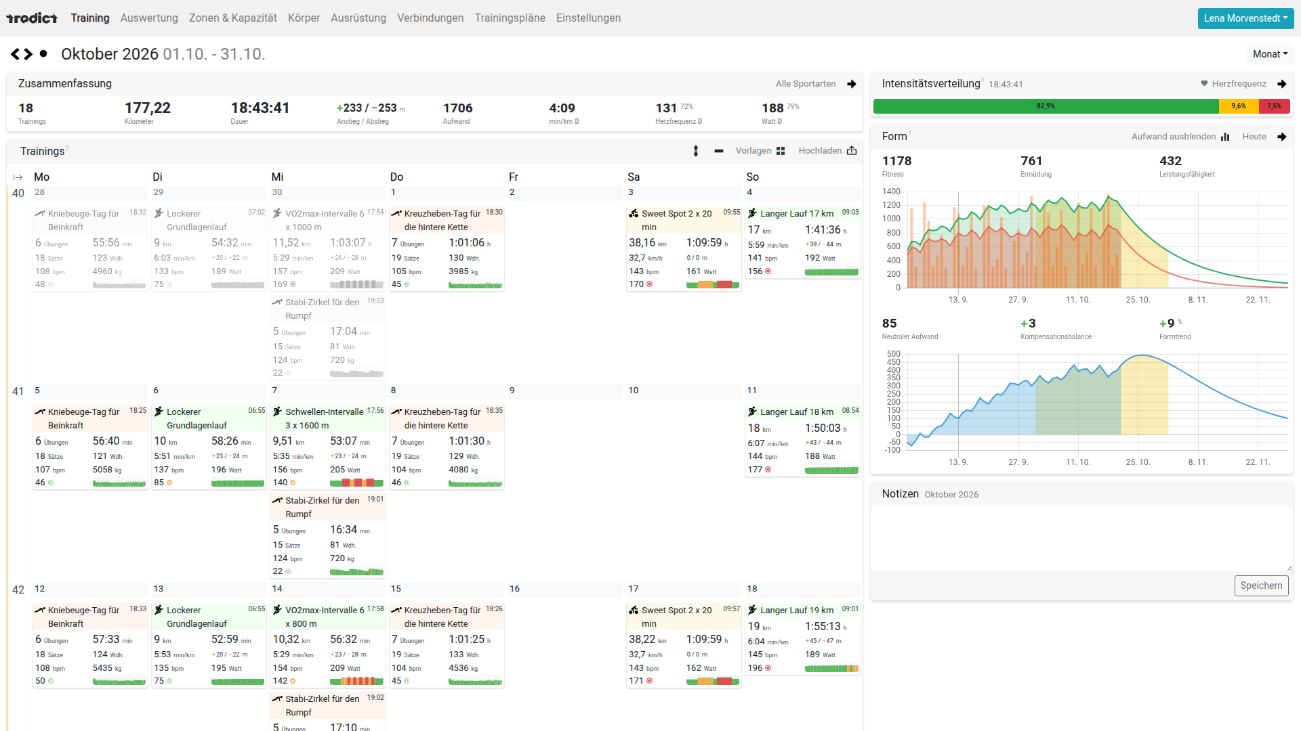Viewport: 1301px width, 731px height.
Task: Click red 7,5% intensity bar segment
Action: (1275, 106)
